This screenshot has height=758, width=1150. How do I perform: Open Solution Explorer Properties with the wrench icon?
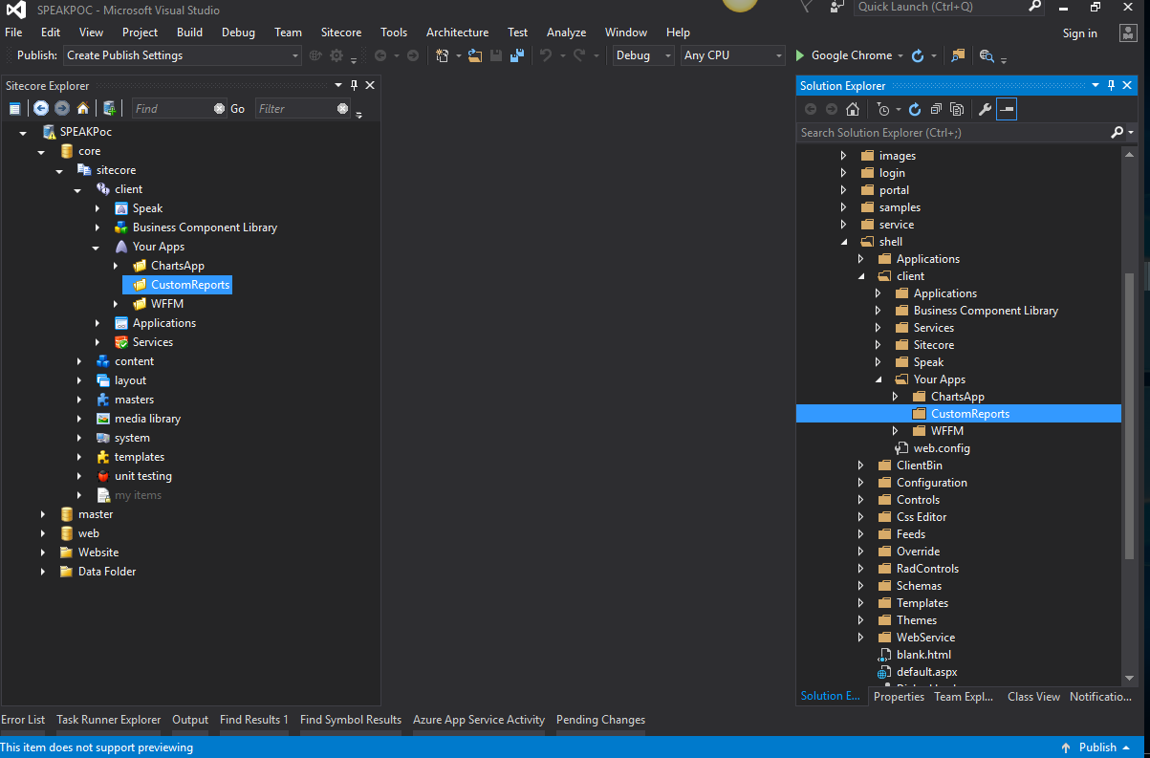point(985,108)
